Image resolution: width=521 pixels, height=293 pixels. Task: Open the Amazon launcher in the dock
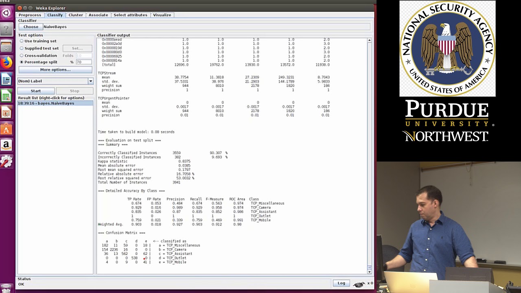[x=6, y=145]
